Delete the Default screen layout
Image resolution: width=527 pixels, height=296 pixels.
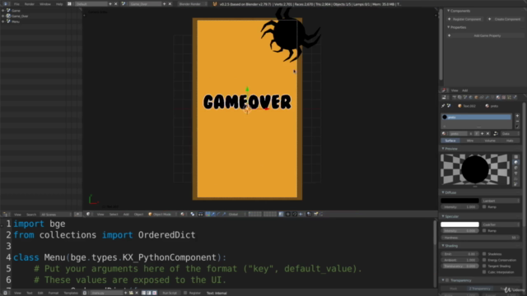click(116, 4)
